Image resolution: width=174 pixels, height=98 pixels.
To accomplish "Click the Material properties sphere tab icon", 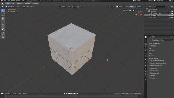I will pos(145,71).
